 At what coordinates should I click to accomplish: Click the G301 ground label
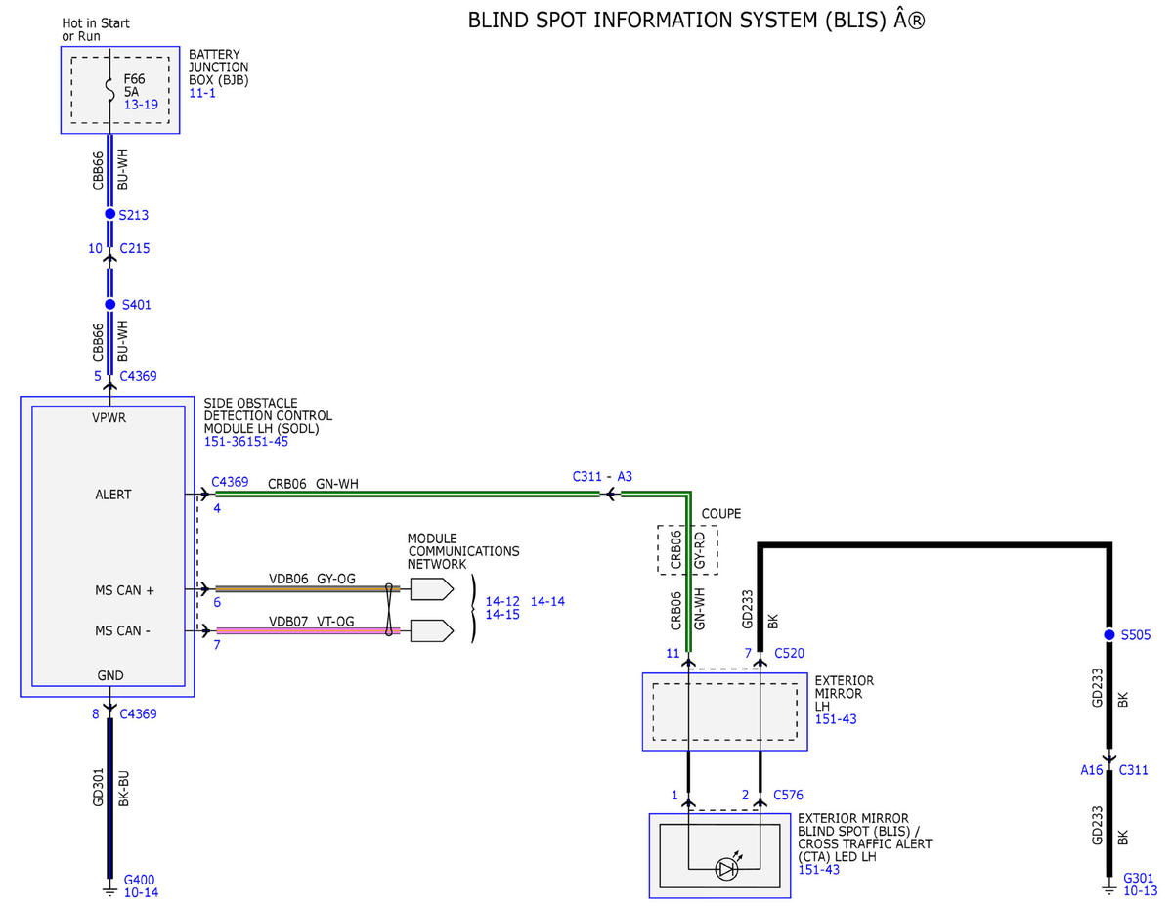pyautogui.click(x=1139, y=879)
